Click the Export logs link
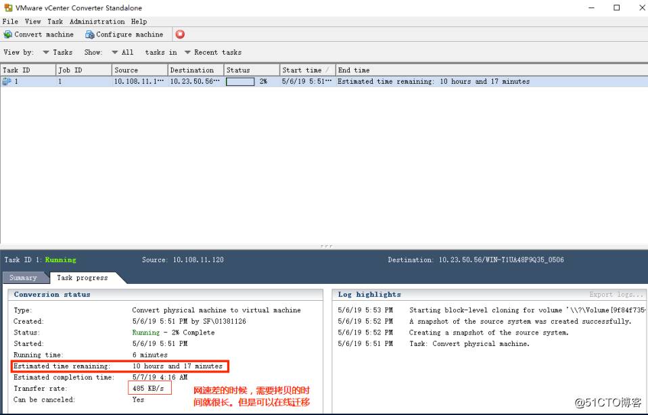 click(616, 295)
